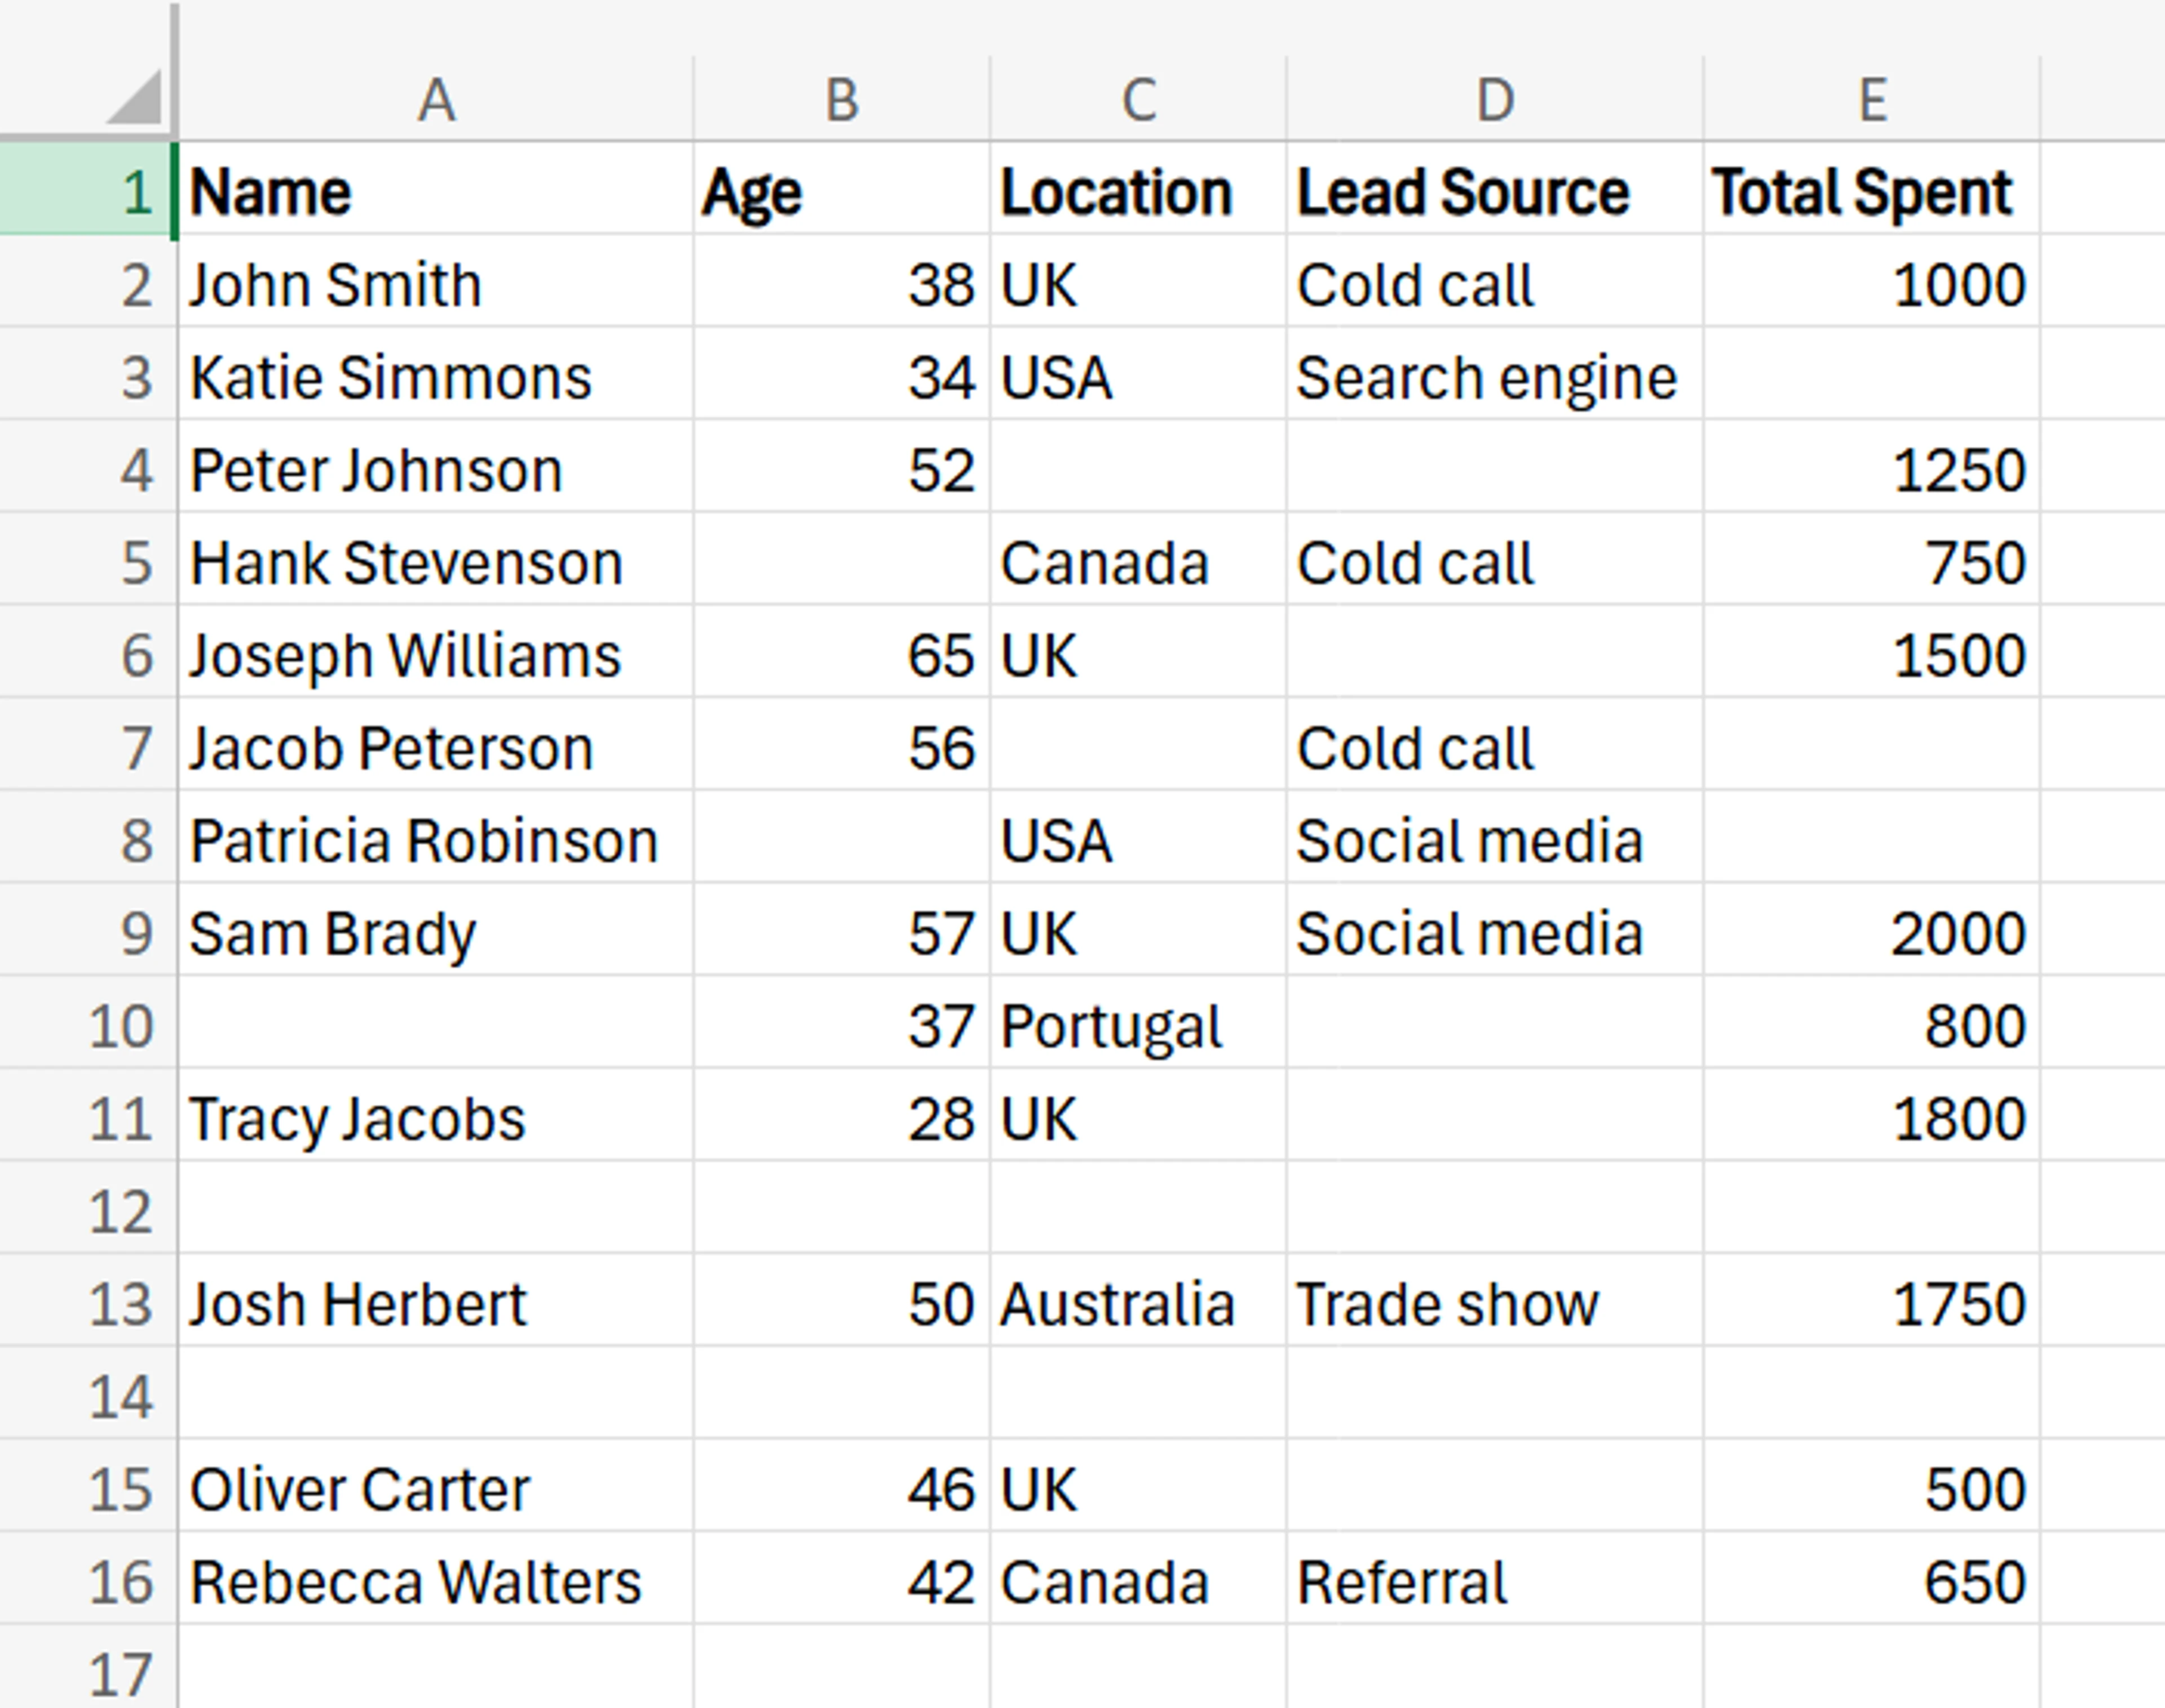Click Katie Simmons' lead source Search engine
This screenshot has width=2165, height=1708.
[1490, 377]
